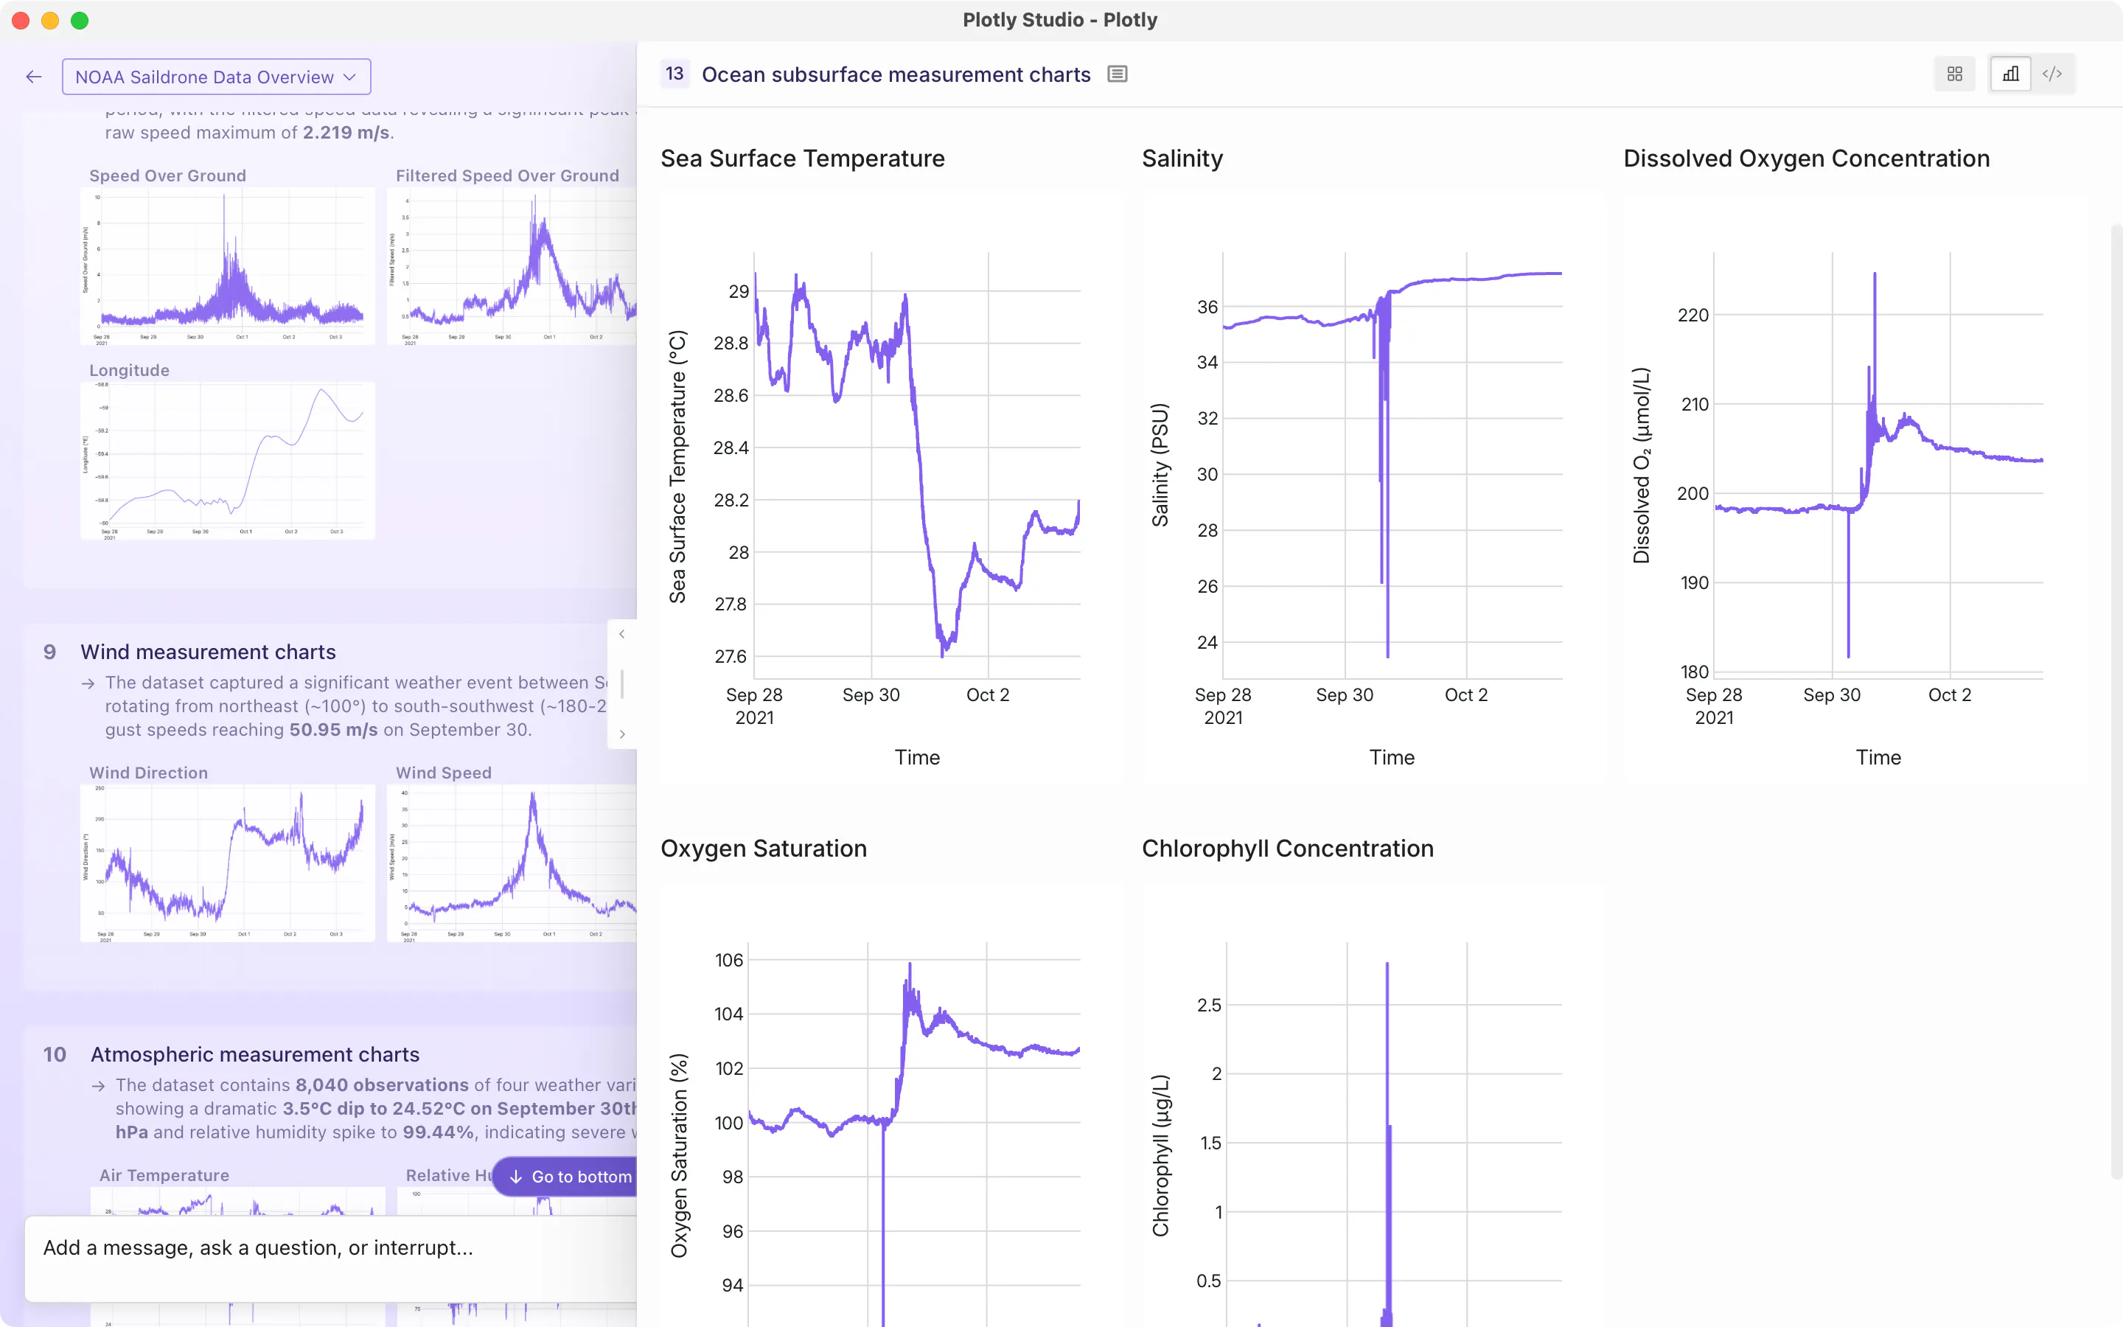Click the Ocean subsurface measurement charts title
Image resolution: width=2123 pixels, height=1327 pixels.
896,74
